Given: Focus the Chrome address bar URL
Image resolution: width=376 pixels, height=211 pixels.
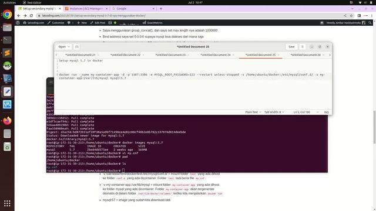Looking at the screenshot, I should click(x=94, y=16).
